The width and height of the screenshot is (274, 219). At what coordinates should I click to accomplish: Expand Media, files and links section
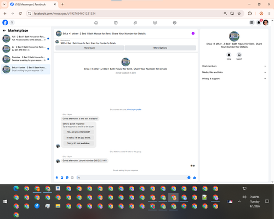tap(234, 72)
